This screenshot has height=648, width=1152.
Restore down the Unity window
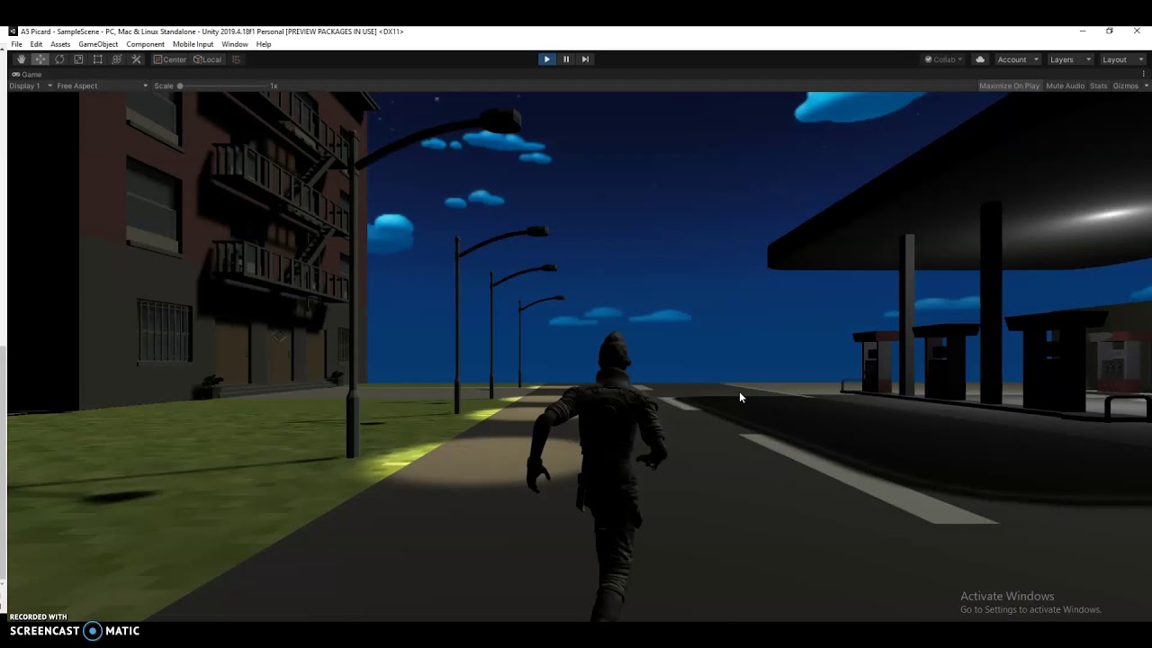[x=1110, y=31]
